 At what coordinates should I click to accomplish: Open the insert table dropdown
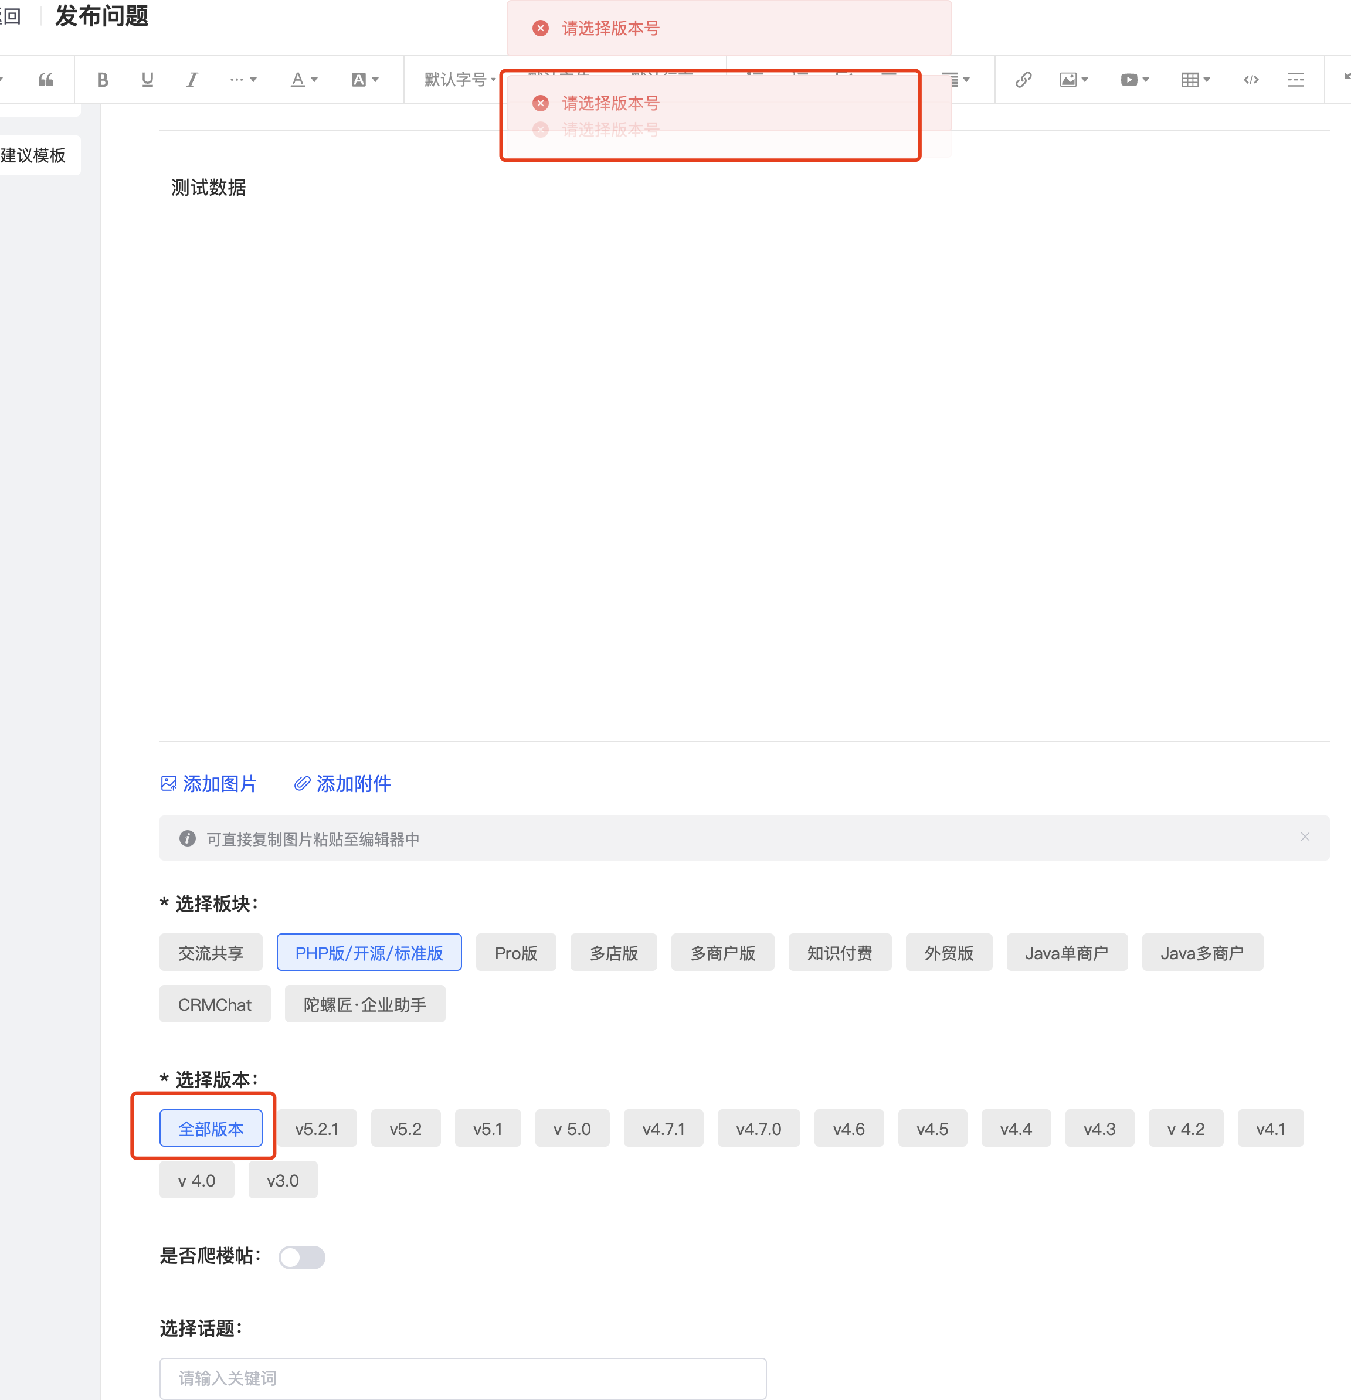point(1195,80)
